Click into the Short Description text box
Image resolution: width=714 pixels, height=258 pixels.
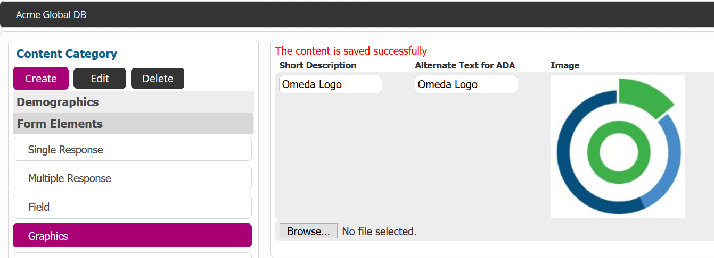tap(331, 84)
